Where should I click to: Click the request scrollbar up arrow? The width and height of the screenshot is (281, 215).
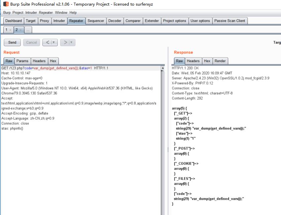click(163, 68)
